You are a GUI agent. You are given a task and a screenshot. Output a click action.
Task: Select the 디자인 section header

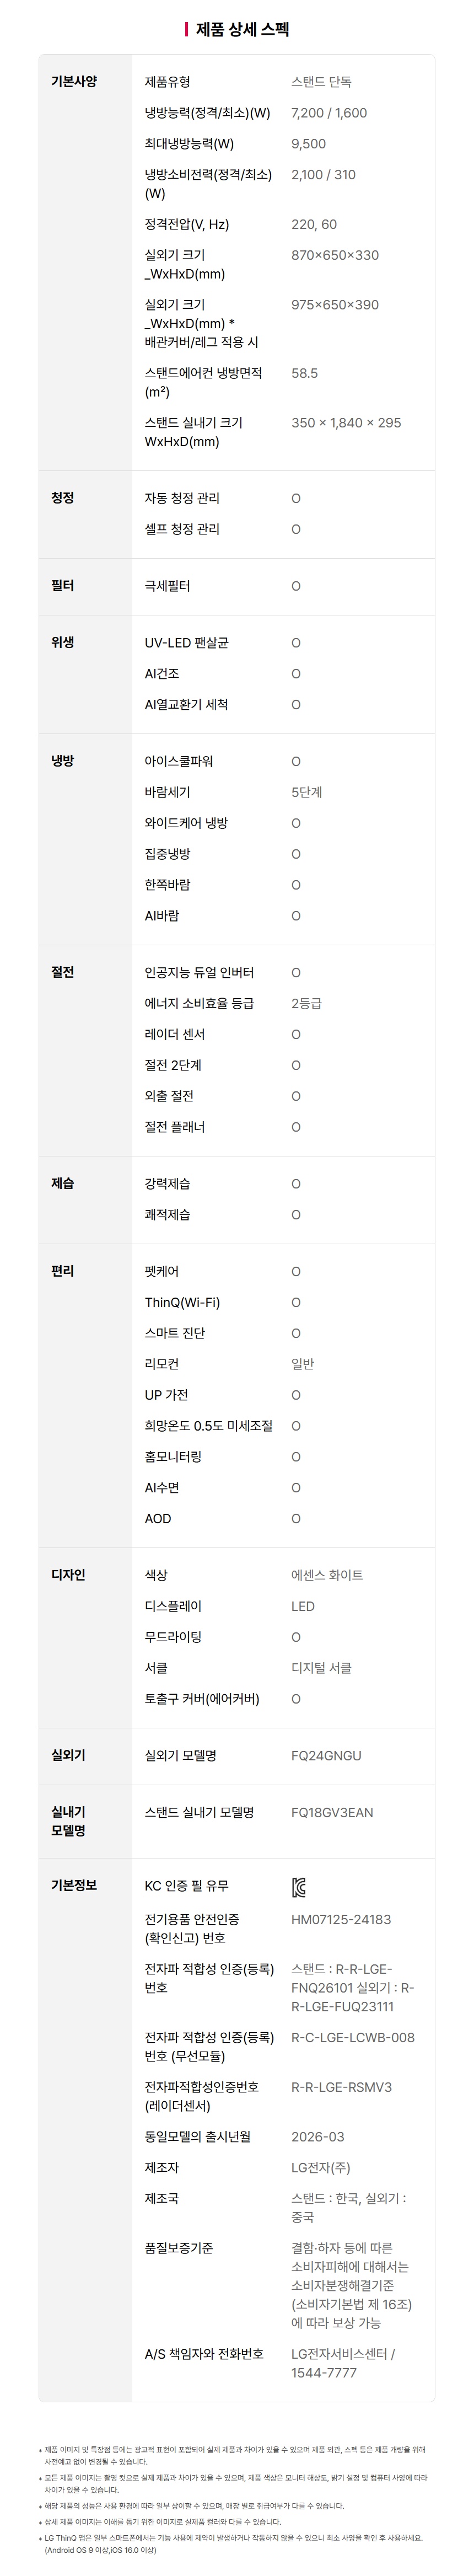click(x=68, y=1575)
